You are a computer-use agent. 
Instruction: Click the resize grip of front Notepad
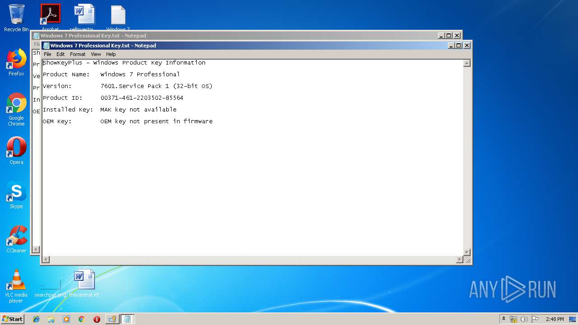click(x=468, y=260)
